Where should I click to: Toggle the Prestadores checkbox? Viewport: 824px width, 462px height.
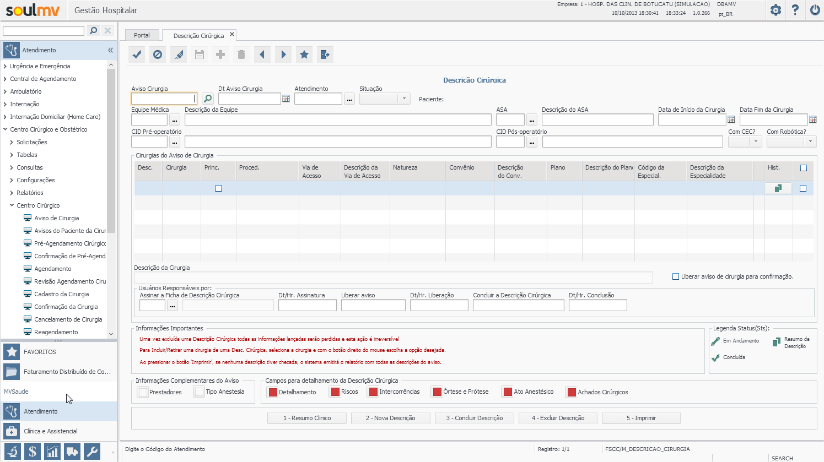[x=143, y=392]
